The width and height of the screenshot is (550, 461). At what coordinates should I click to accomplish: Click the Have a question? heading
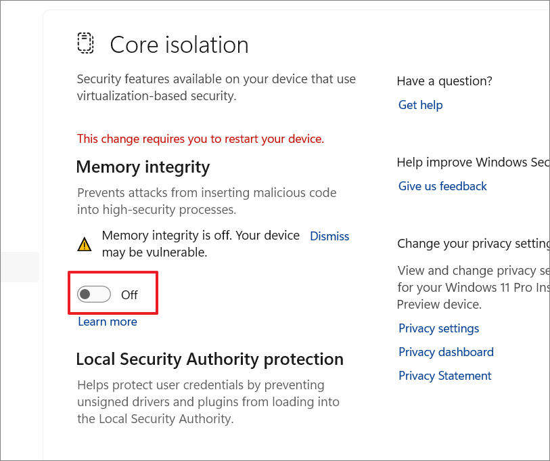444,81
